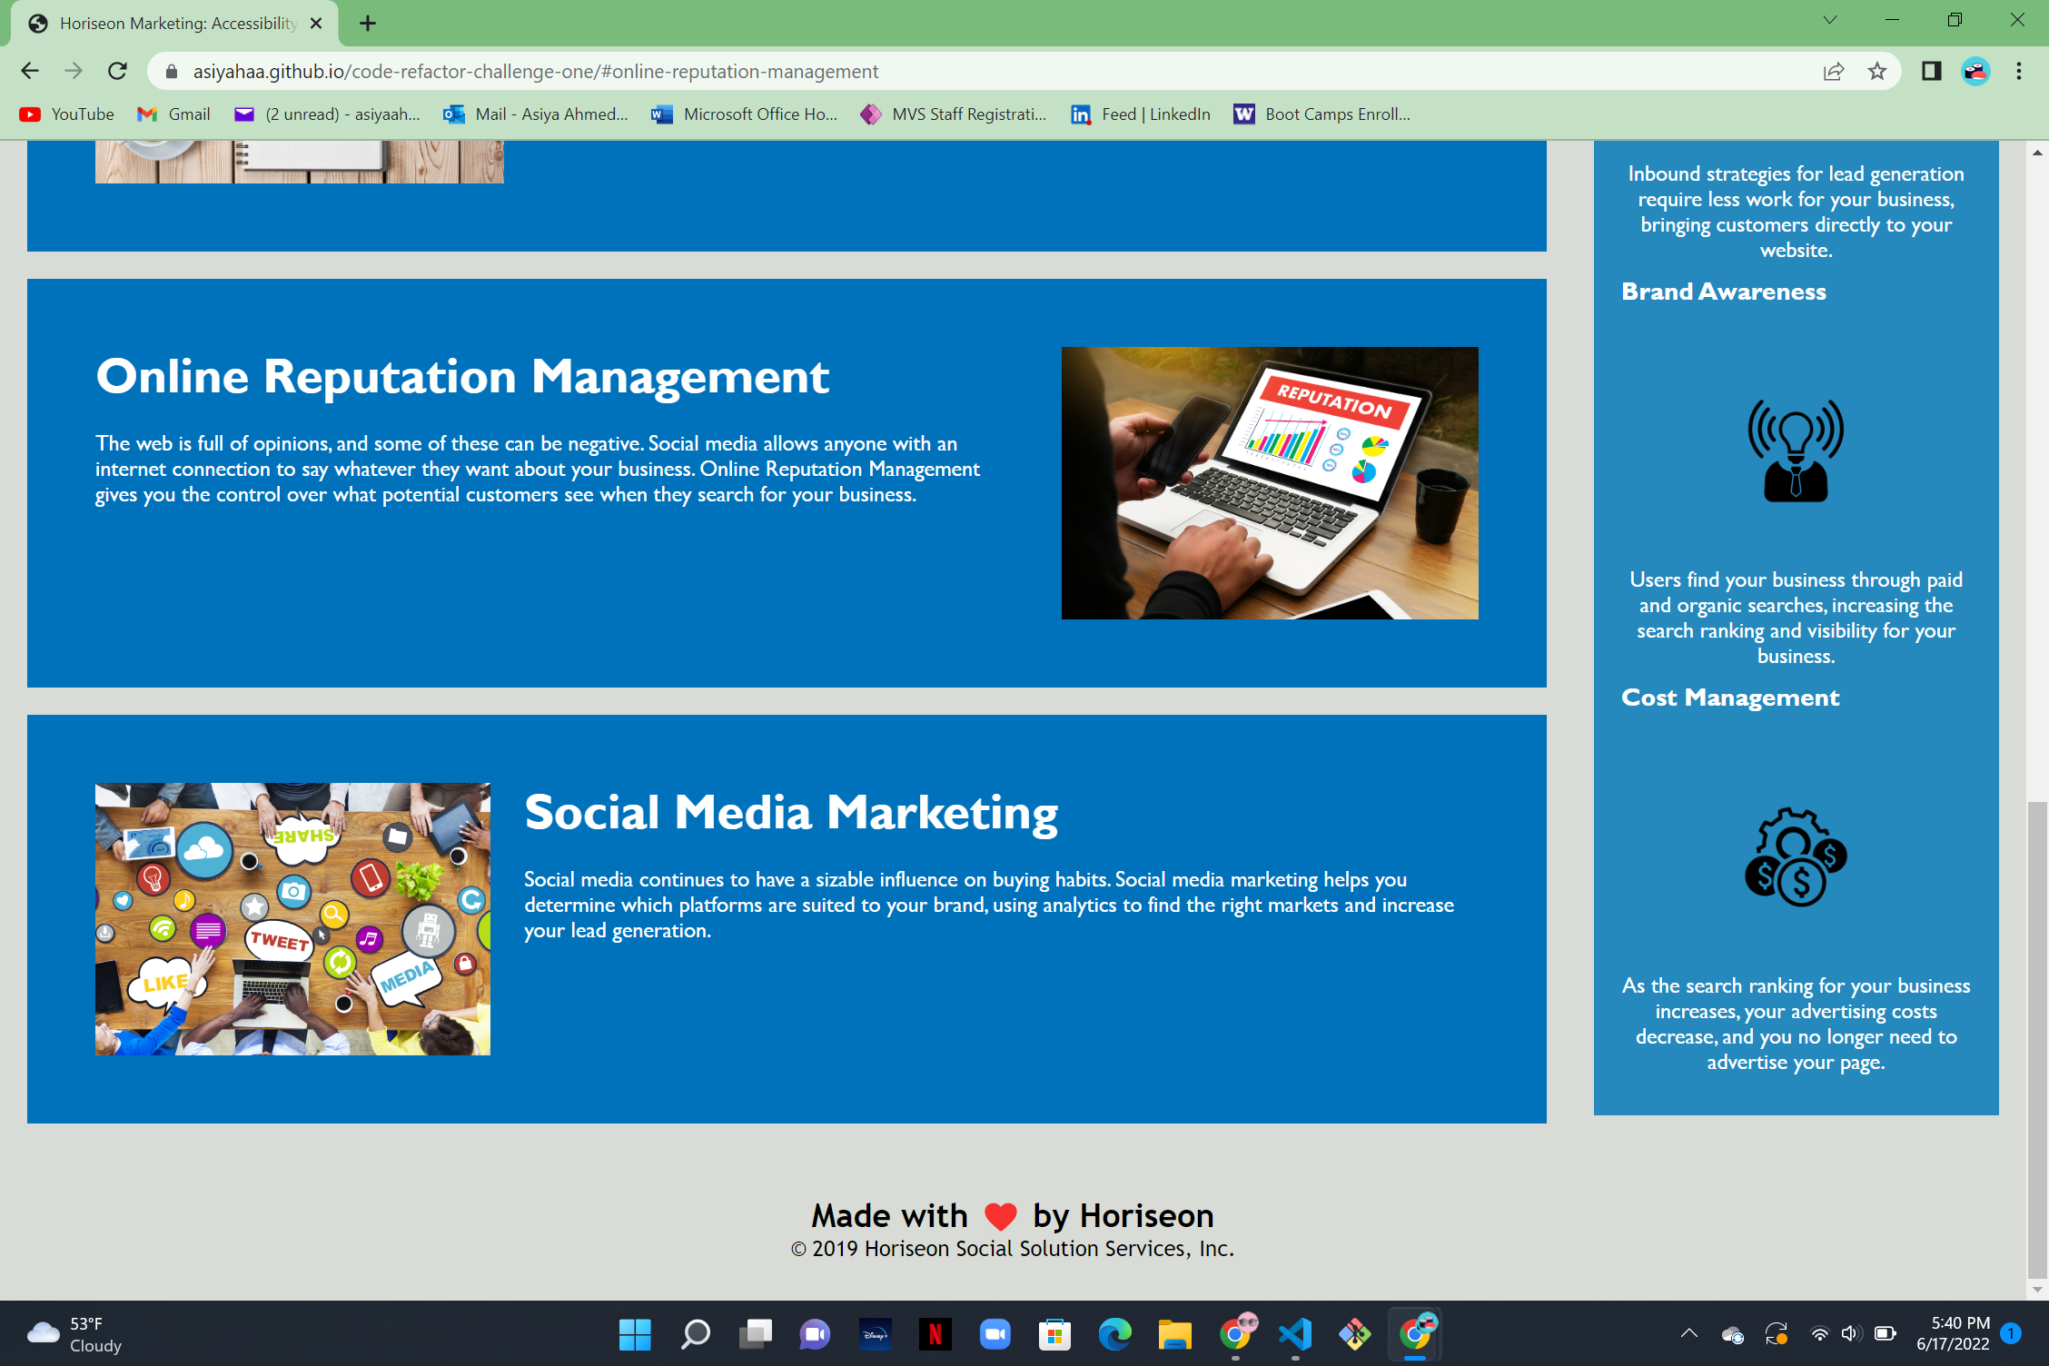Image resolution: width=2049 pixels, height=1366 pixels.
Task: Click the share page icon
Action: [x=1833, y=71]
